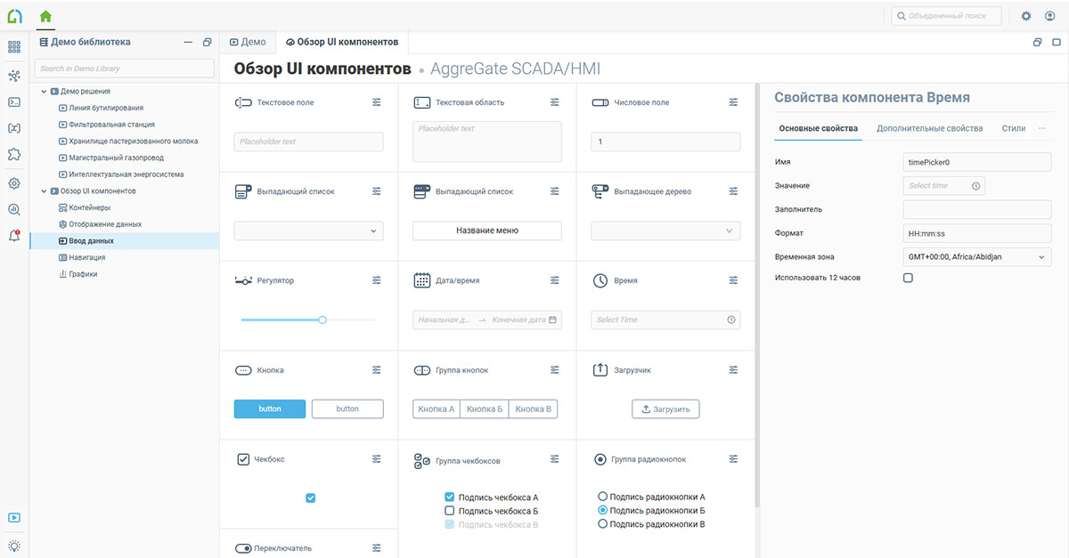Viewport: 1069px width, 558px height.
Task: Open the notifications bell in left sidebar
Action: pyautogui.click(x=14, y=236)
